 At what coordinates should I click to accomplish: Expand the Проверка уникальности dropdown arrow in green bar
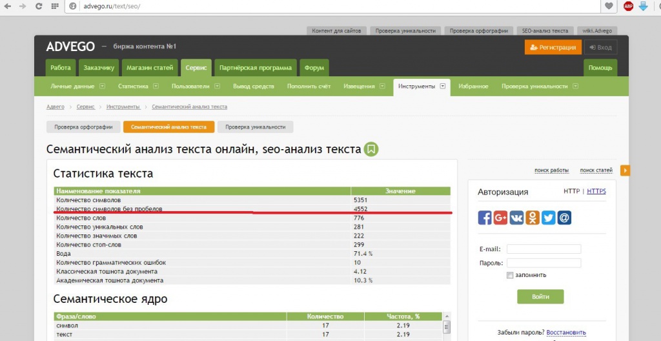point(575,86)
